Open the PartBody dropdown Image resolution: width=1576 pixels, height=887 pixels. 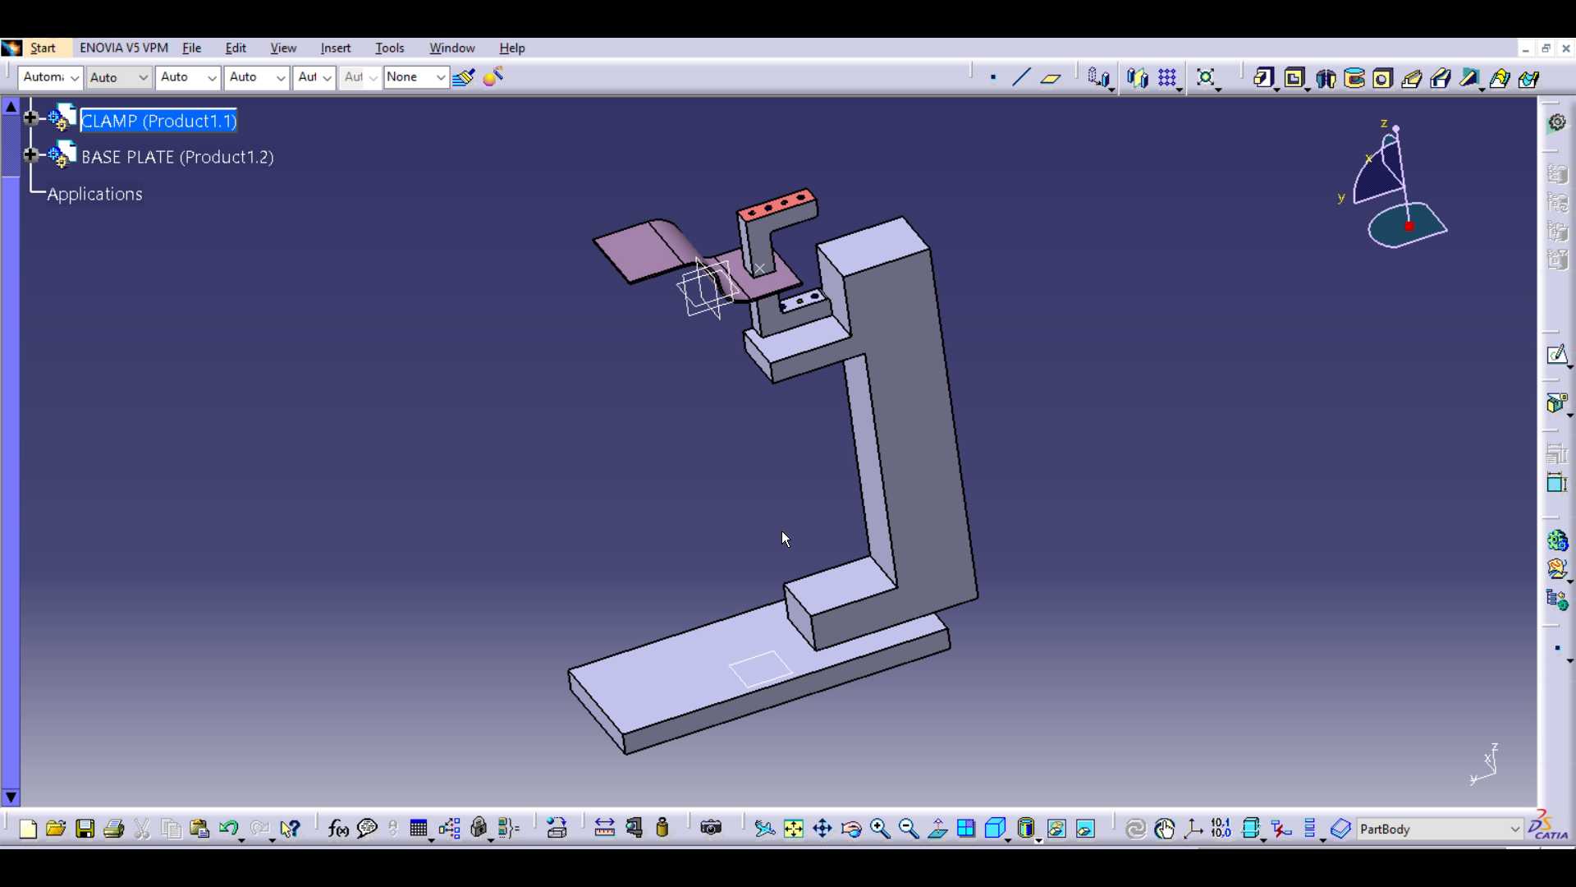(x=1441, y=830)
